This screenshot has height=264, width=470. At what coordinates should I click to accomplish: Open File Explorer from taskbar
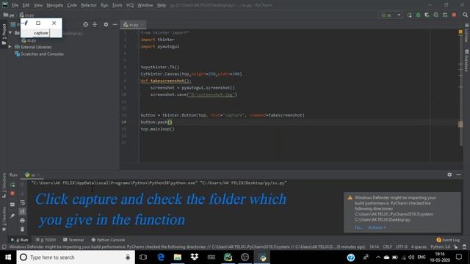[178, 257]
